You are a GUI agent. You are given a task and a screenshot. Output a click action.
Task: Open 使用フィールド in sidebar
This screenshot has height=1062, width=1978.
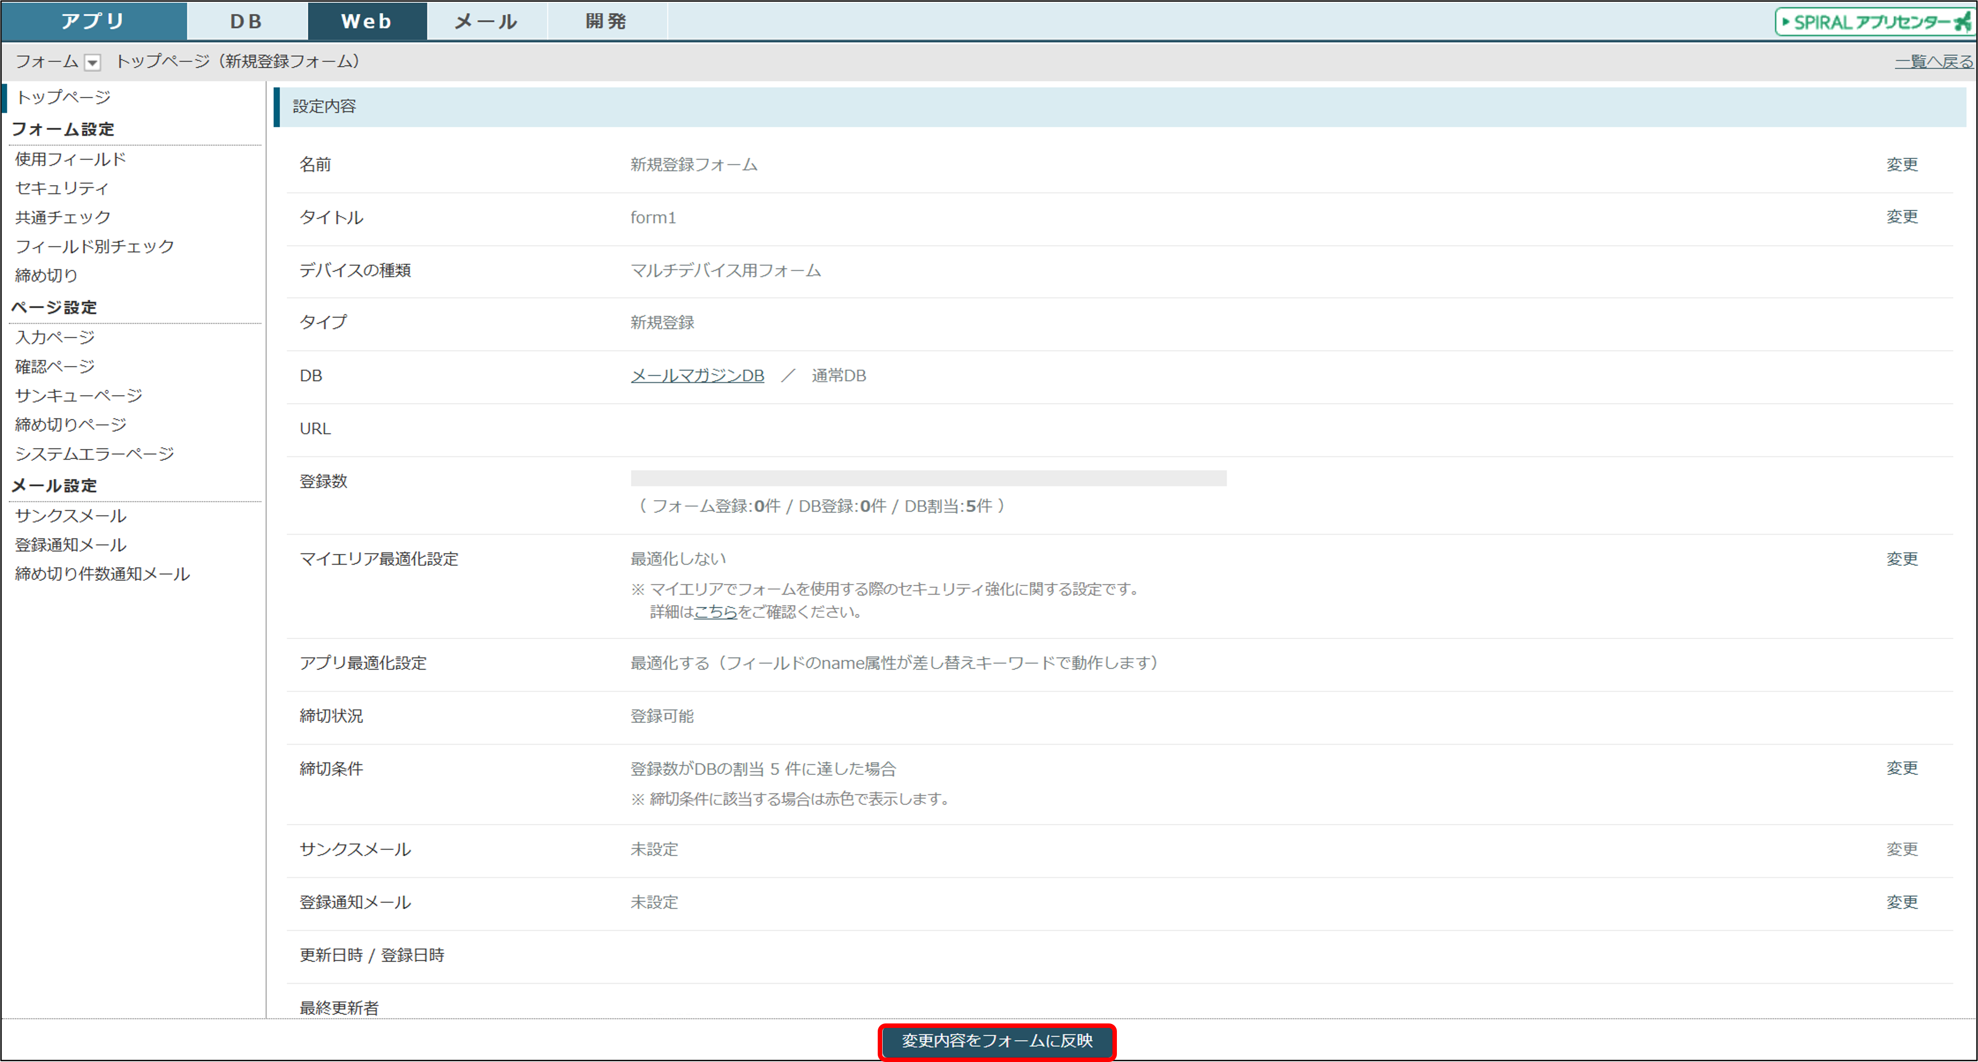click(70, 159)
